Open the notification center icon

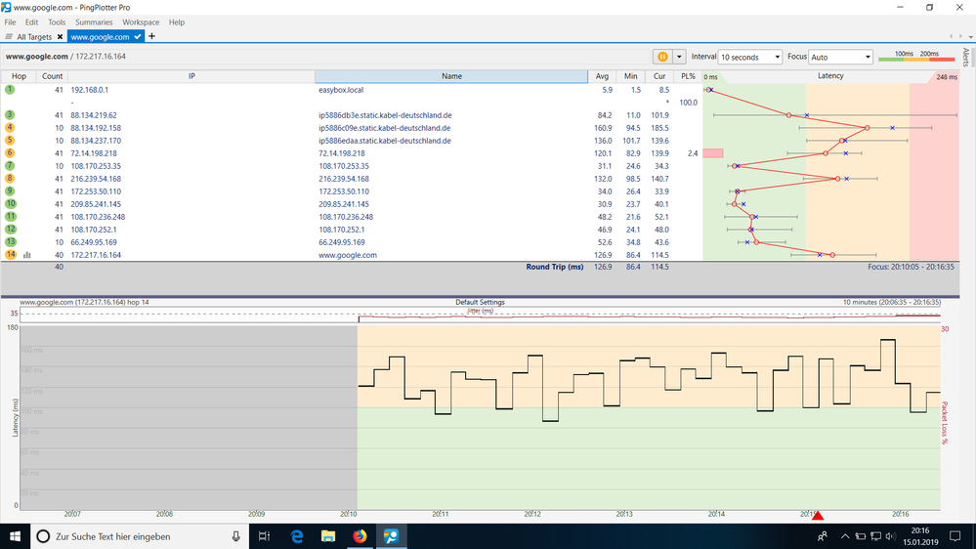(955, 536)
